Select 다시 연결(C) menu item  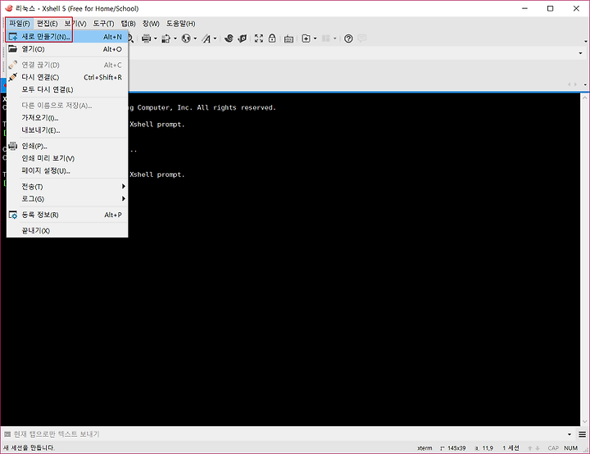point(67,77)
